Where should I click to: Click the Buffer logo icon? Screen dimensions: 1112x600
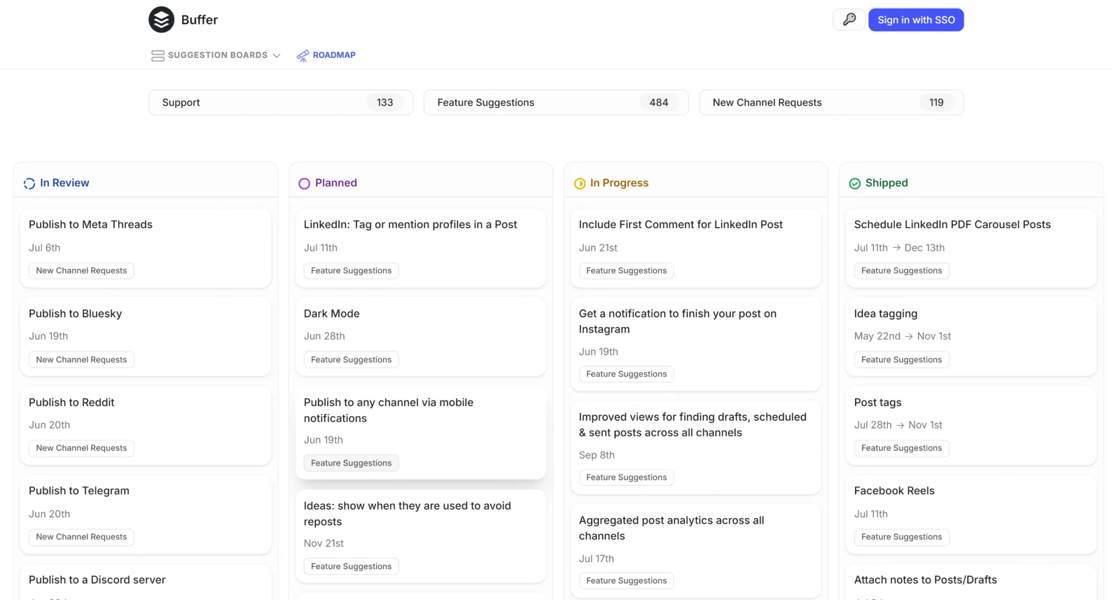pyautogui.click(x=161, y=19)
